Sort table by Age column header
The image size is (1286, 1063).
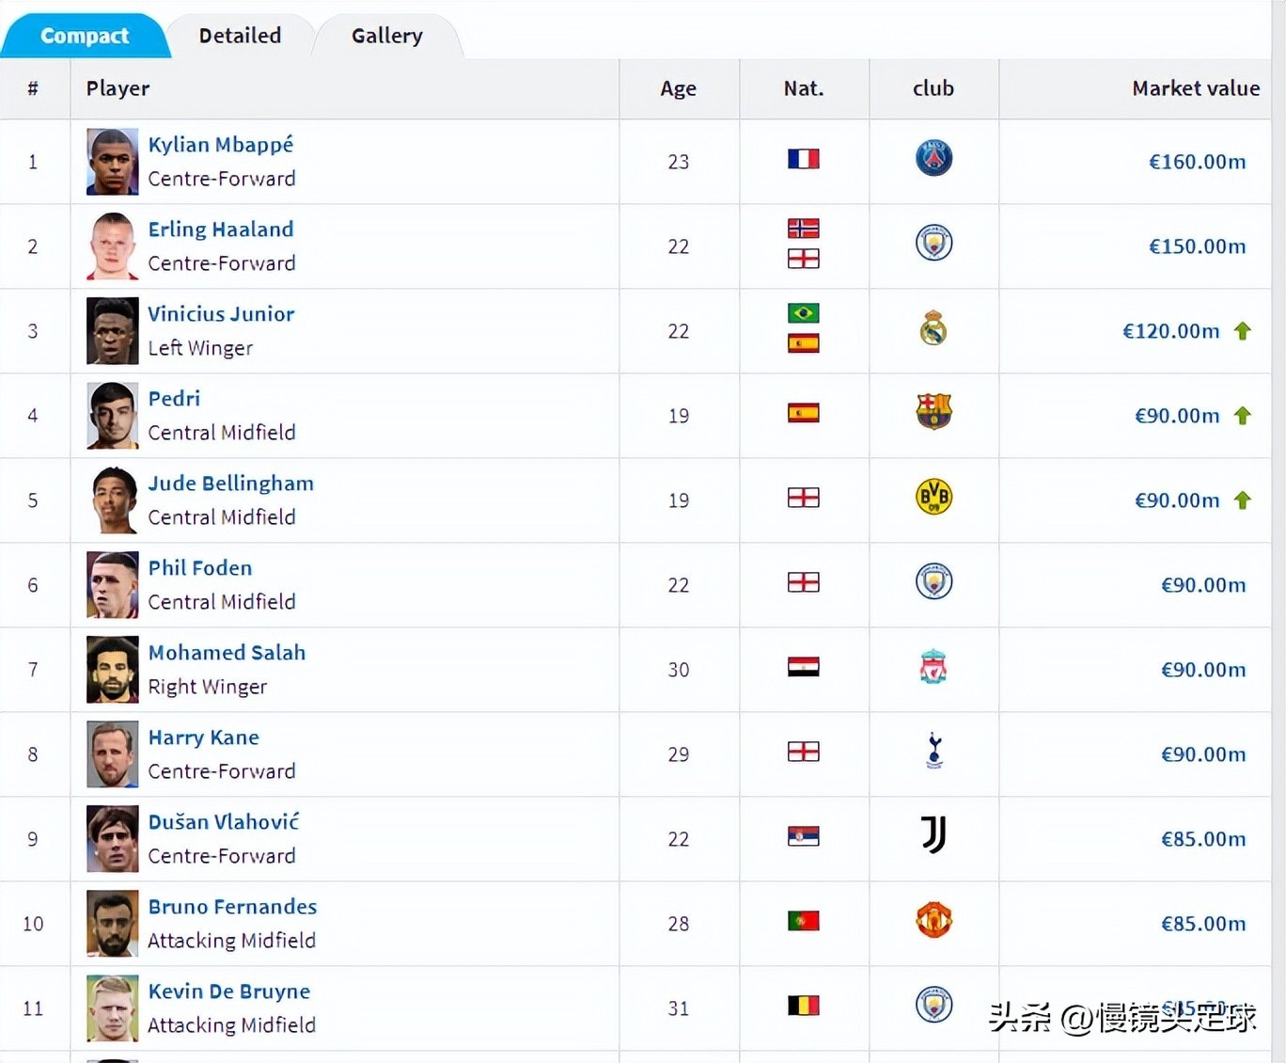pos(678,88)
